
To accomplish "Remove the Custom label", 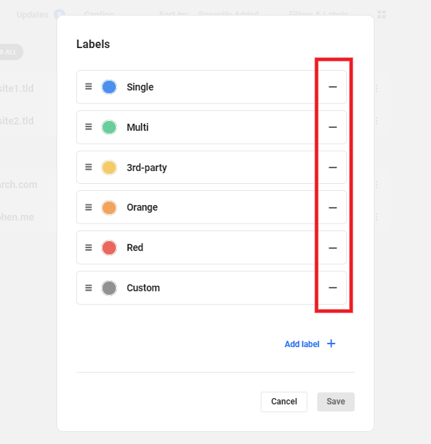I will pos(333,288).
